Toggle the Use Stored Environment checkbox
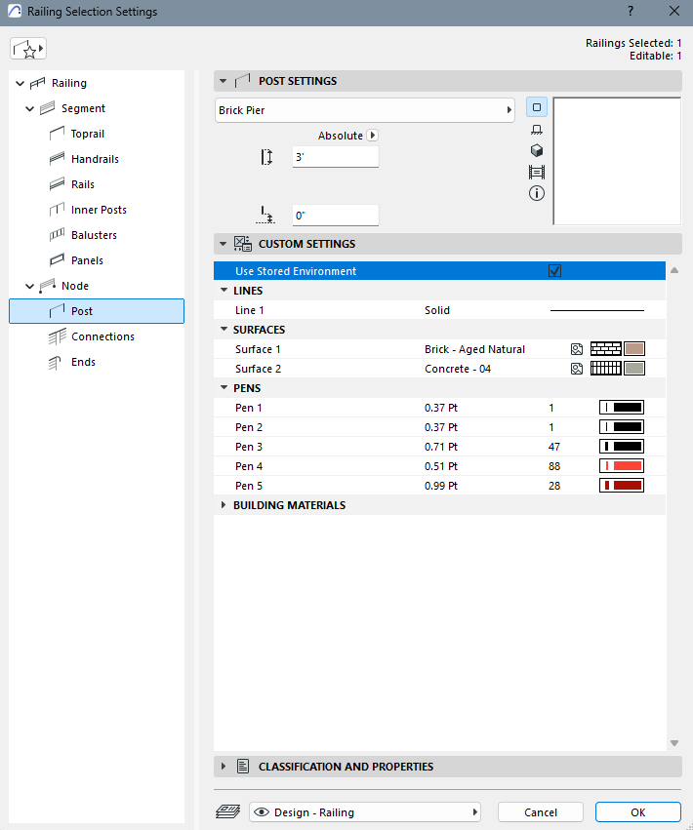The width and height of the screenshot is (693, 830). [554, 271]
